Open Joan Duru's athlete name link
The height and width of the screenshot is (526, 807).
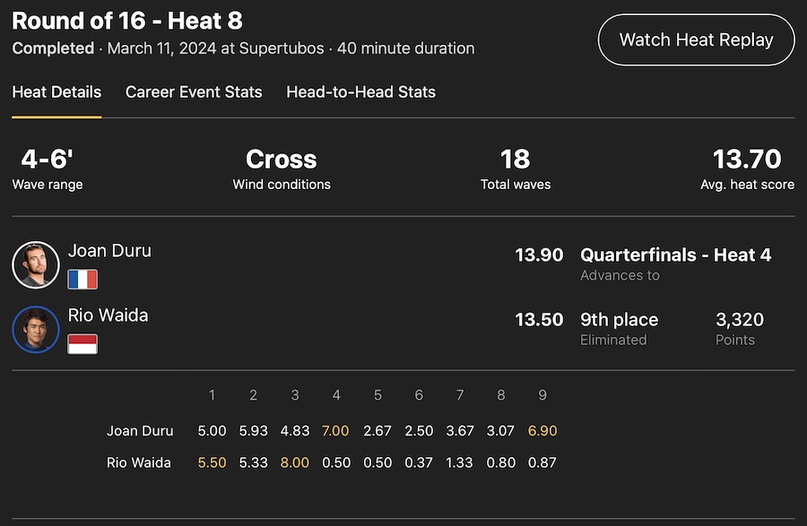coord(109,251)
